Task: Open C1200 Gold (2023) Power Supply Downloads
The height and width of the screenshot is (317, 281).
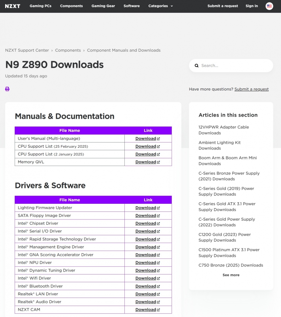Action: 225,237
